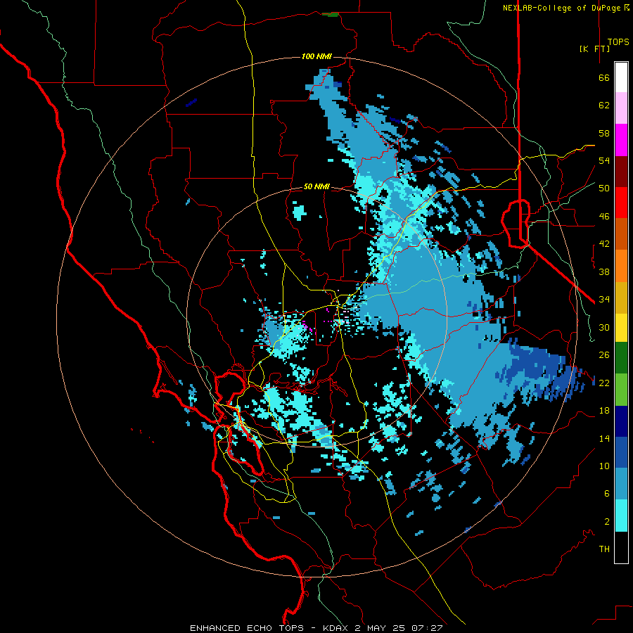Click the 07:27 timestamp in the caption
The image size is (633, 633).
click(427, 628)
